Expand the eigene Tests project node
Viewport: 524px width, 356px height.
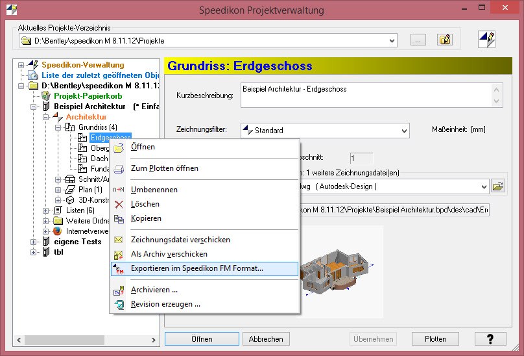(x=34, y=242)
